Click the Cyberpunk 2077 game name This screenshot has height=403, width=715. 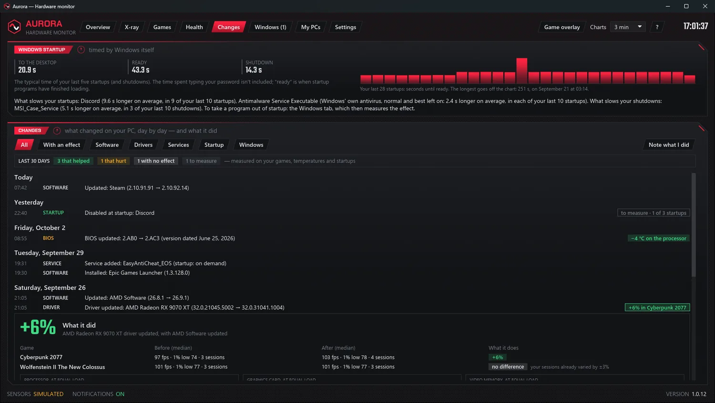pyautogui.click(x=41, y=357)
